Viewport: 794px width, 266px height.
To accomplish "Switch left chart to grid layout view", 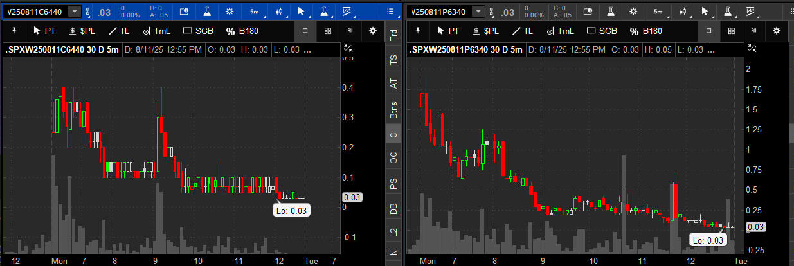I will (328, 31).
